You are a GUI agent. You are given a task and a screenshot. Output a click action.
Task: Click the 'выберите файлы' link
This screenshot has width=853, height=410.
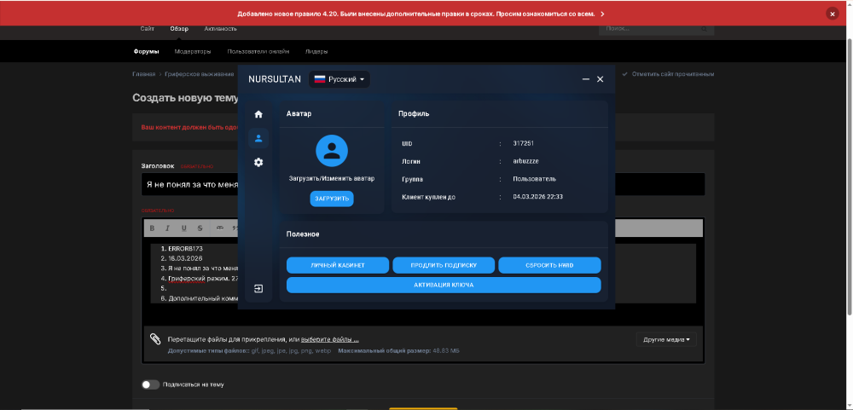tap(329, 339)
